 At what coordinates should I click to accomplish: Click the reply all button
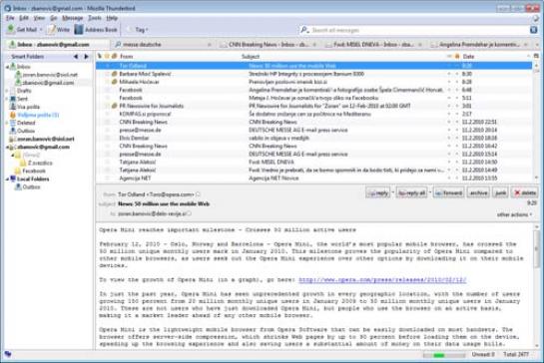click(411, 192)
